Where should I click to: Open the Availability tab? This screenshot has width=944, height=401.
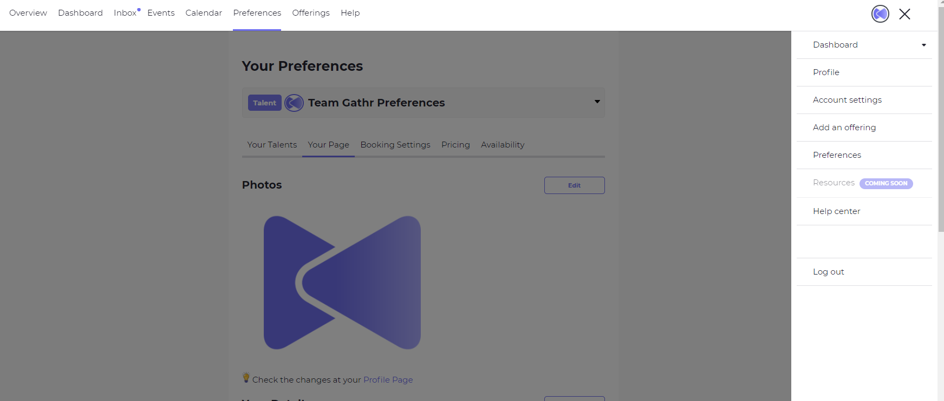coord(503,145)
